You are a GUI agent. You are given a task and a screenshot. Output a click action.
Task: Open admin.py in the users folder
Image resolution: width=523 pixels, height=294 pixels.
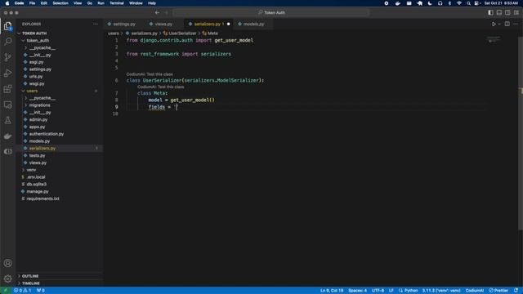coord(38,120)
